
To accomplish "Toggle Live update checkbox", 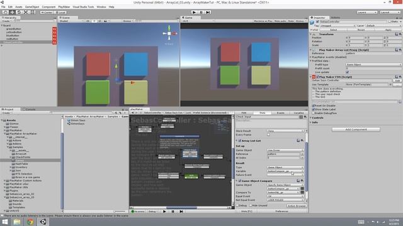I will tap(347, 72).
